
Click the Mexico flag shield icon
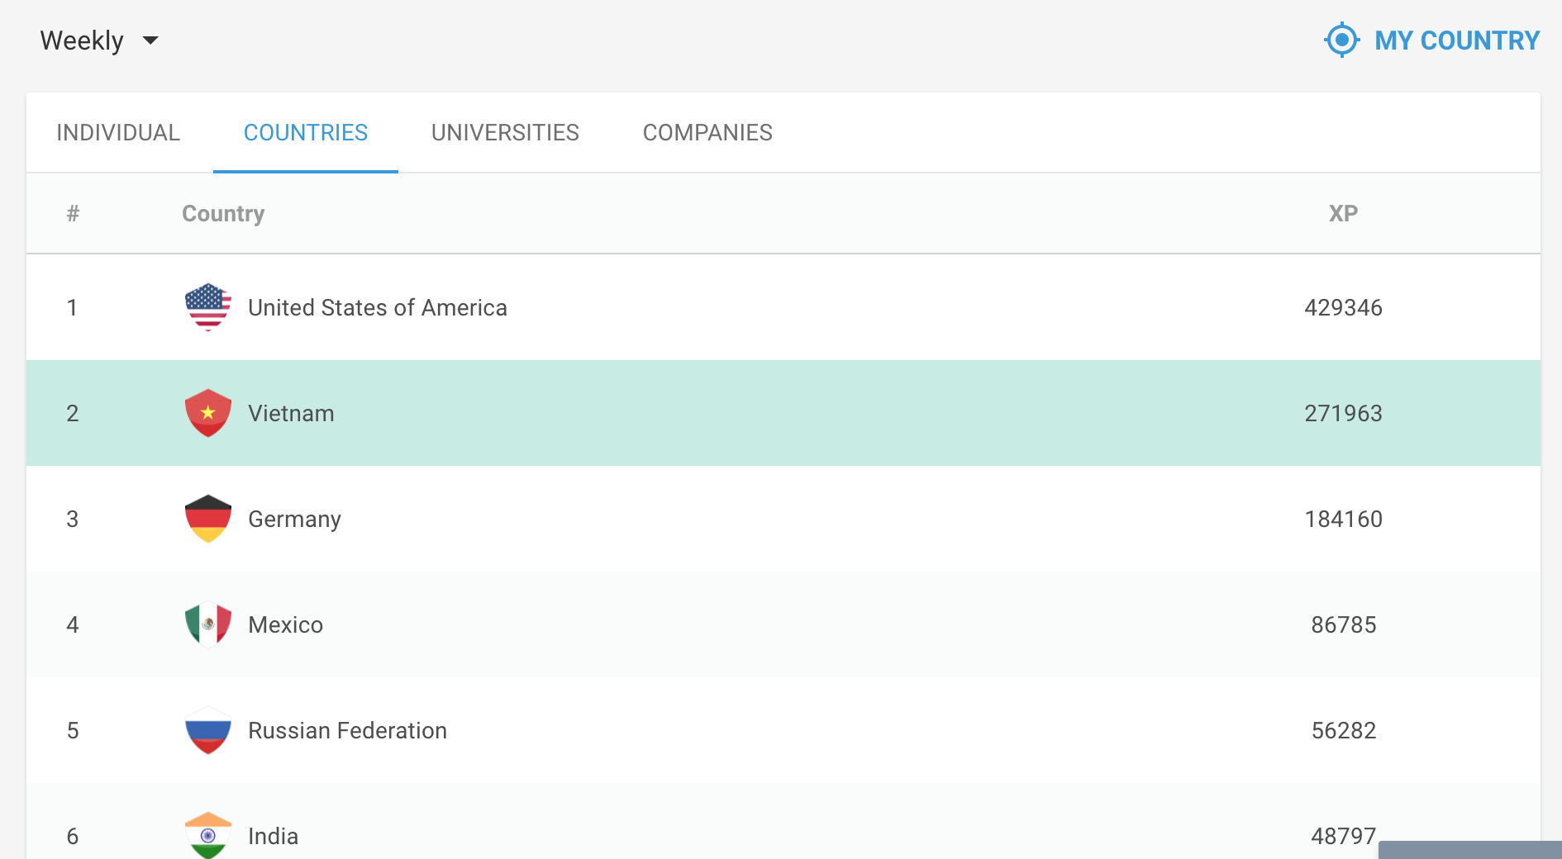pyautogui.click(x=207, y=624)
